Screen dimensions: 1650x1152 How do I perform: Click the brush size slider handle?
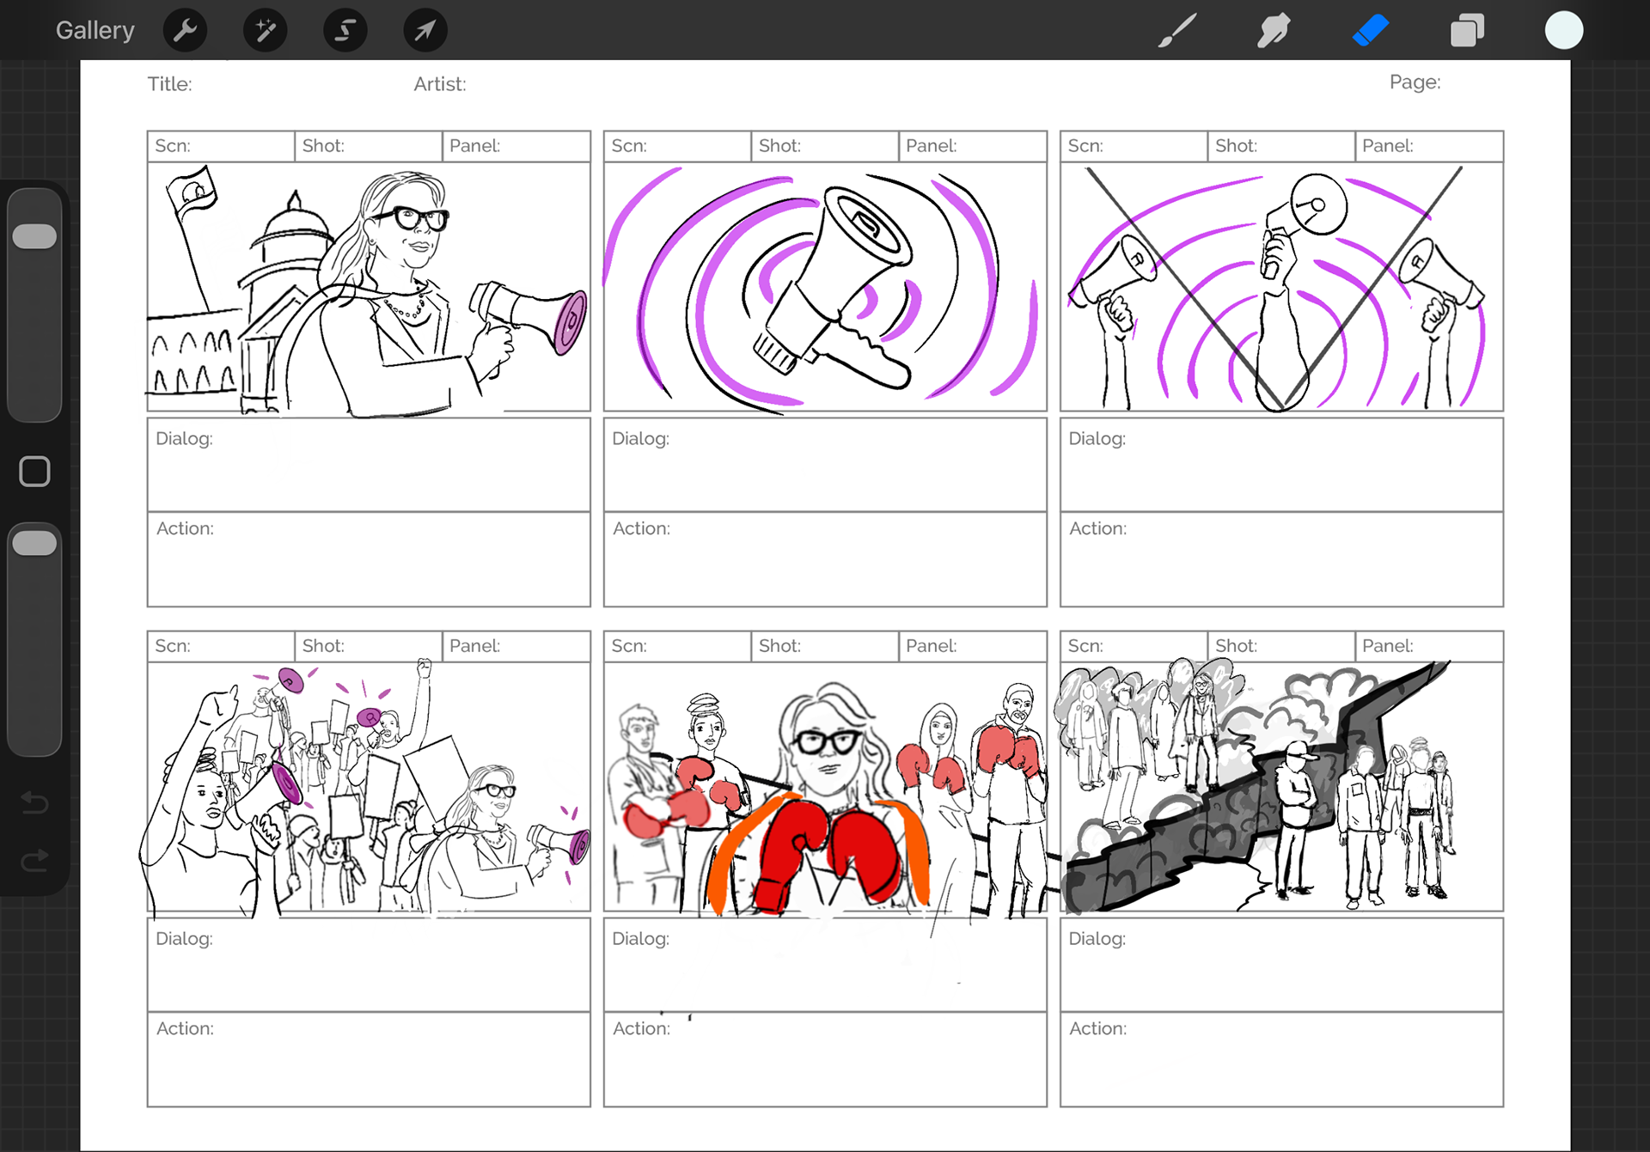click(35, 236)
